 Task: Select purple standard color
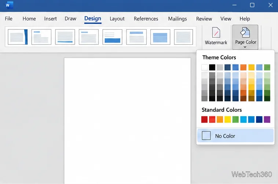(x=267, y=119)
